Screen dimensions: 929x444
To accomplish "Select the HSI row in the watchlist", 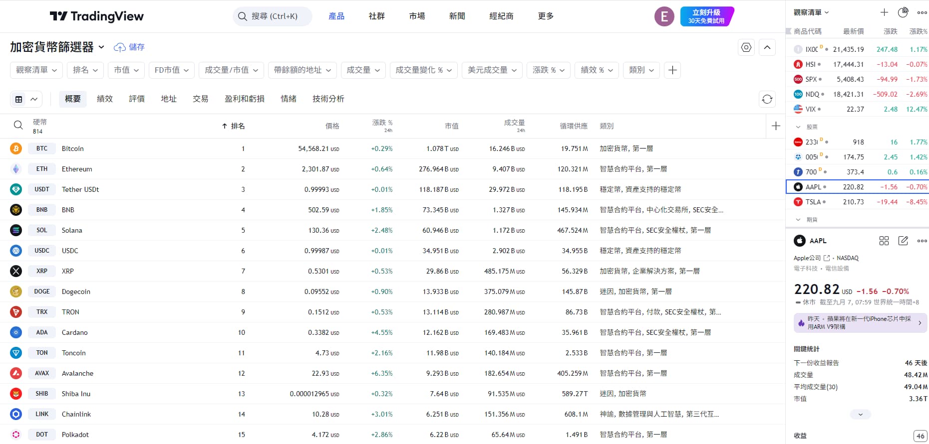I will click(x=857, y=64).
